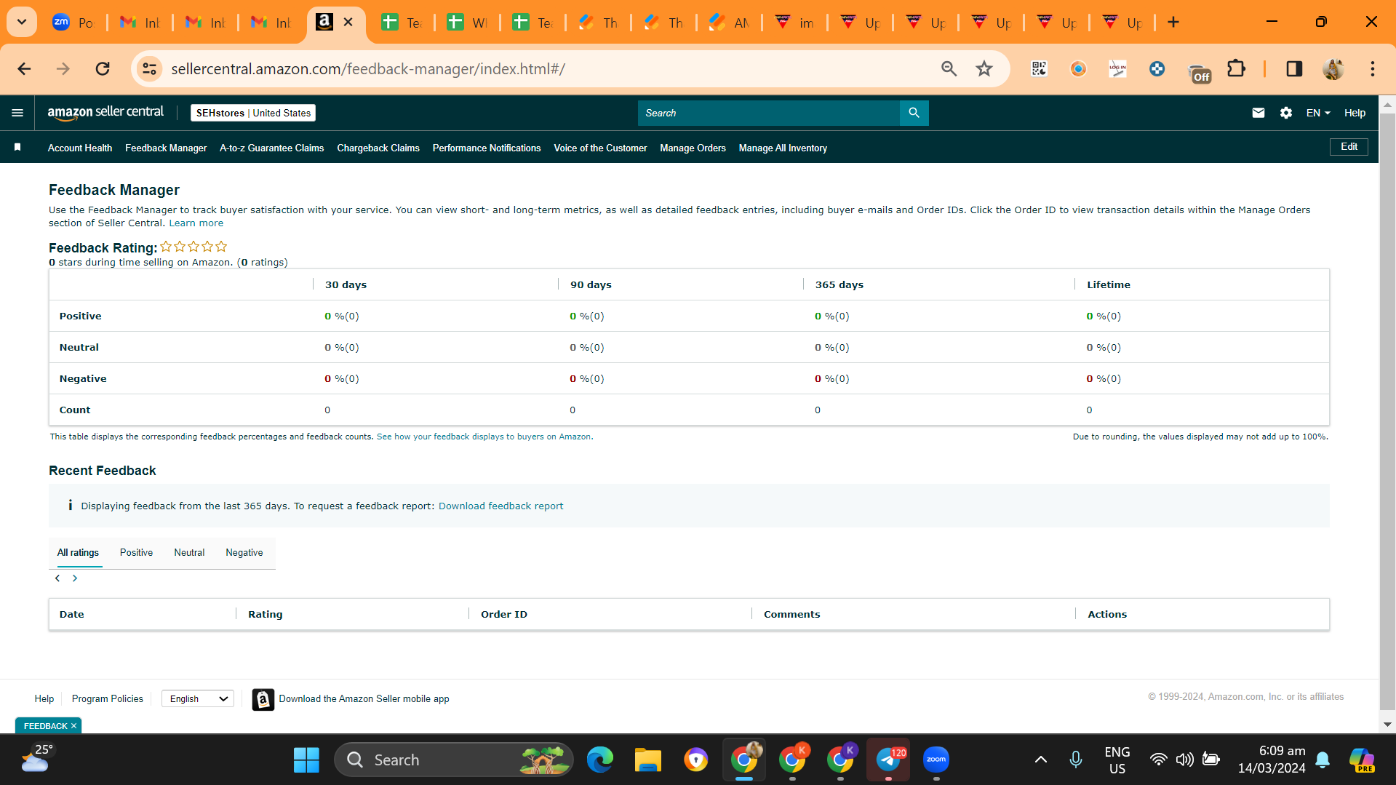Click the bookmark flag icon in nav bar

17,148
